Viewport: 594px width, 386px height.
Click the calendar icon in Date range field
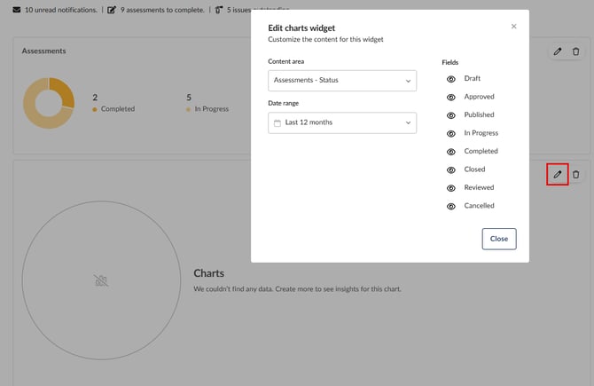pyautogui.click(x=277, y=122)
